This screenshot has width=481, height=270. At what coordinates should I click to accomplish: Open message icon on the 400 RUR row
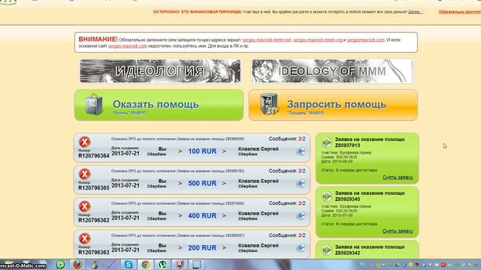click(301, 215)
